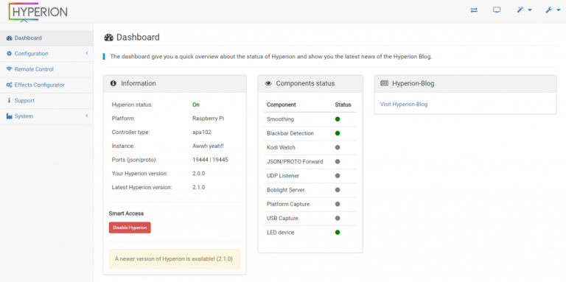Click the newspaper icon beside Hyperion-Blog

click(x=384, y=83)
